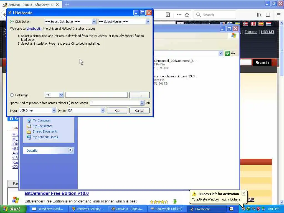Switch to Antivirus - Page 3 taskbar item
The image size is (284, 213).
coord(128,209)
